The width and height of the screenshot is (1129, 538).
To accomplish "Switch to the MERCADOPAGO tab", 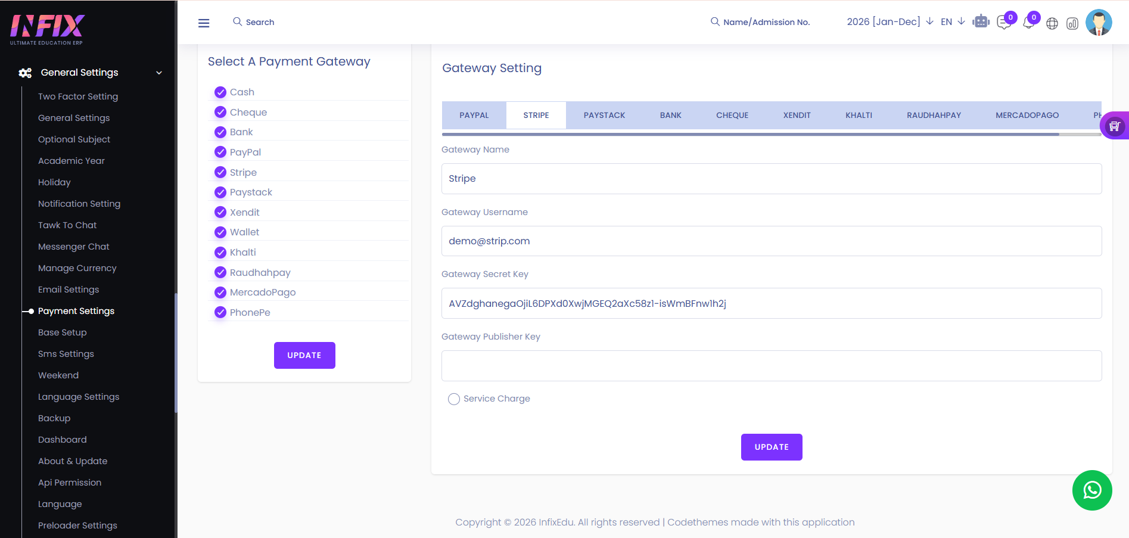I will point(1027,115).
